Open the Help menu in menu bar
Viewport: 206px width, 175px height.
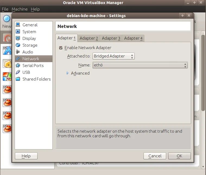tap(35, 9)
